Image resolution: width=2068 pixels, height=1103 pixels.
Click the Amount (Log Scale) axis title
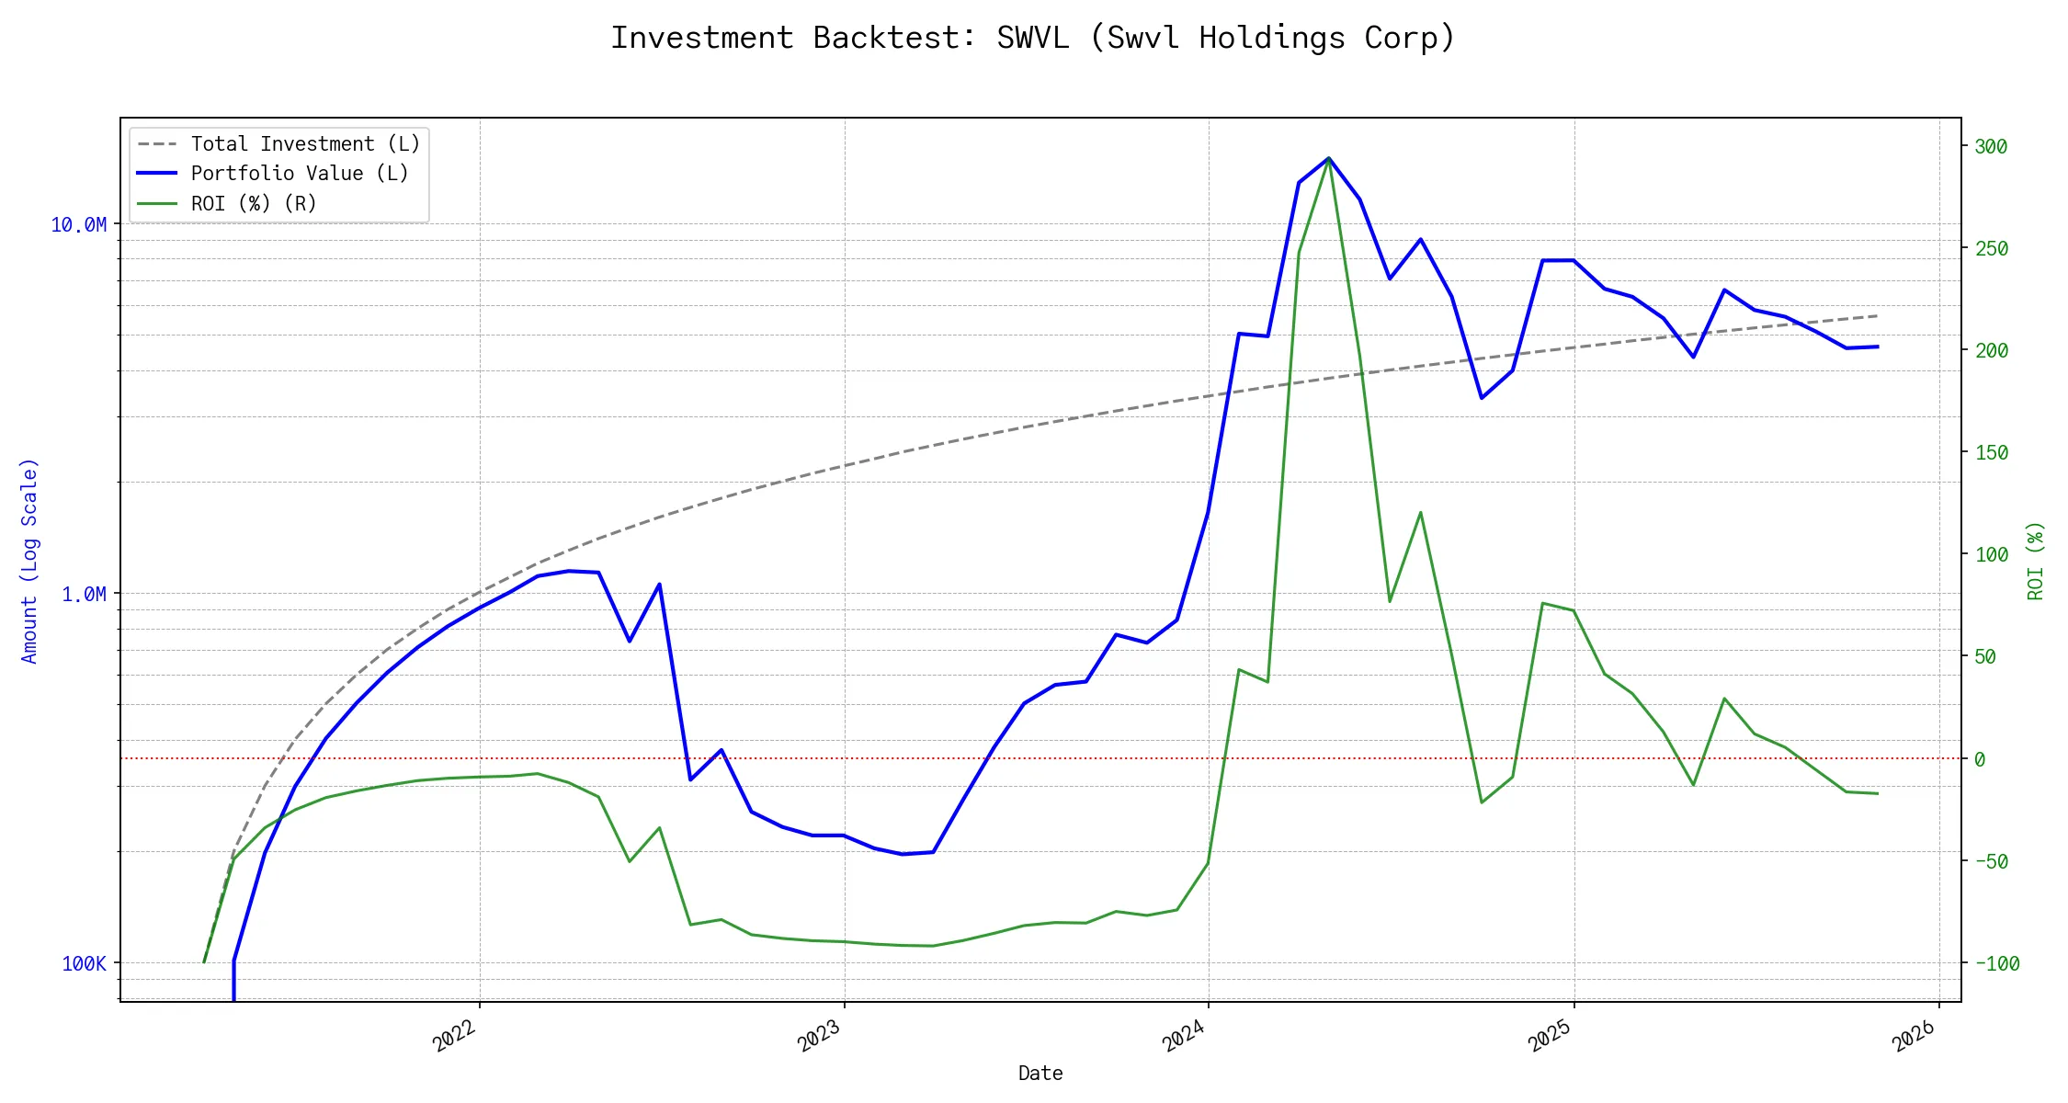point(29,561)
